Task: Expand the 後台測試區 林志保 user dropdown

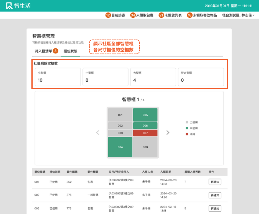Action: 238,15
